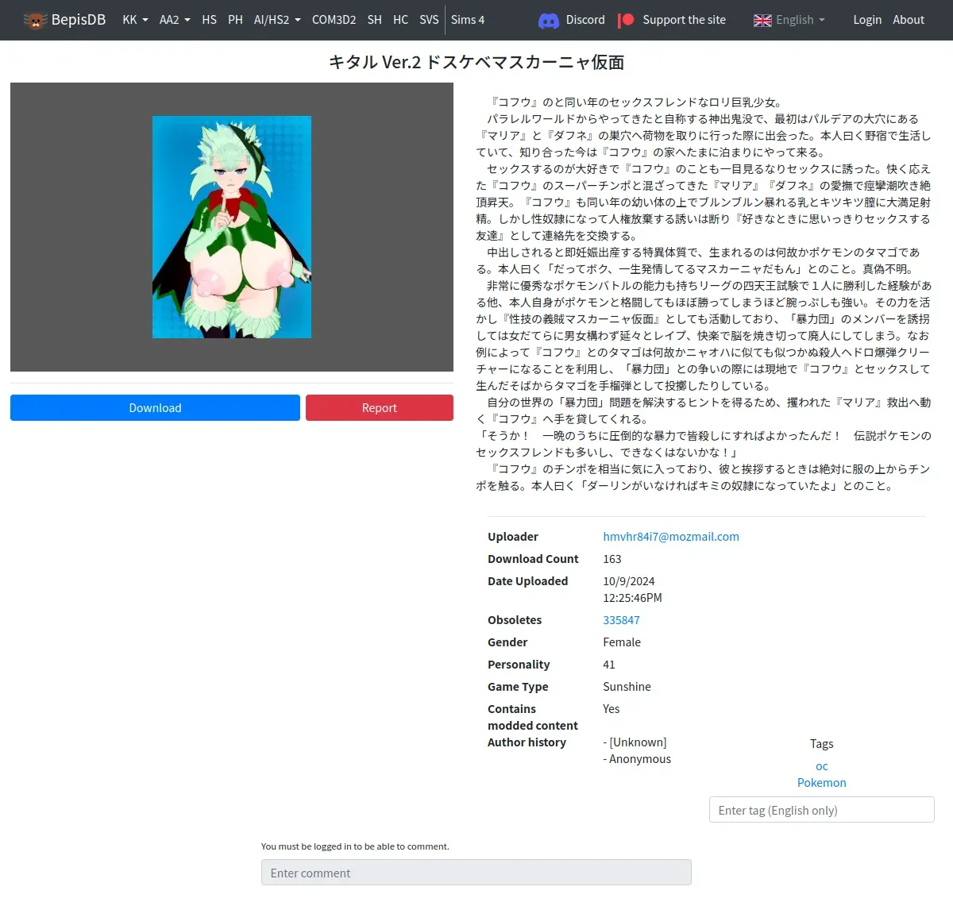Open the English language dropdown
Screen dimensions: 953x902
point(801,20)
